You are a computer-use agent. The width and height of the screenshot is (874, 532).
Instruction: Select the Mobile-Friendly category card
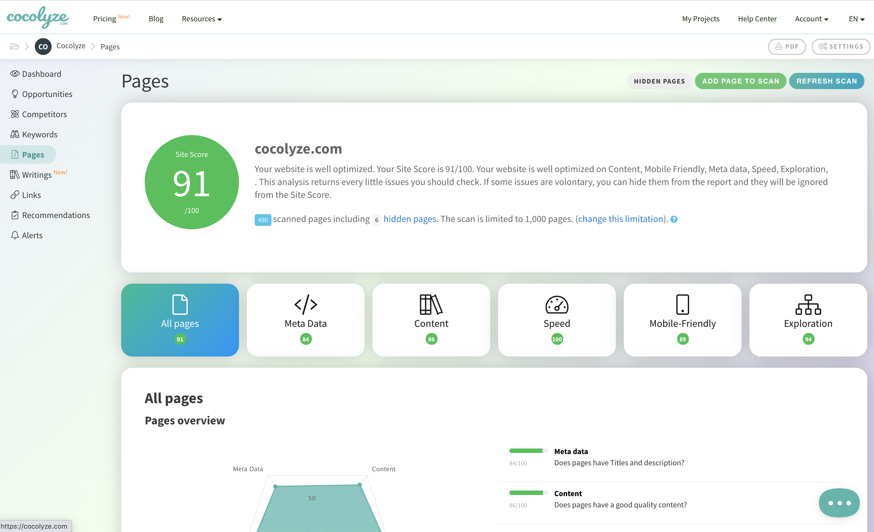coord(682,320)
